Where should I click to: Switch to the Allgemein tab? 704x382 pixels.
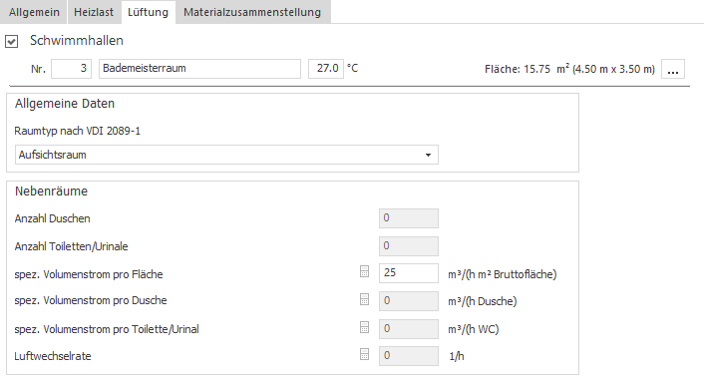coord(34,12)
